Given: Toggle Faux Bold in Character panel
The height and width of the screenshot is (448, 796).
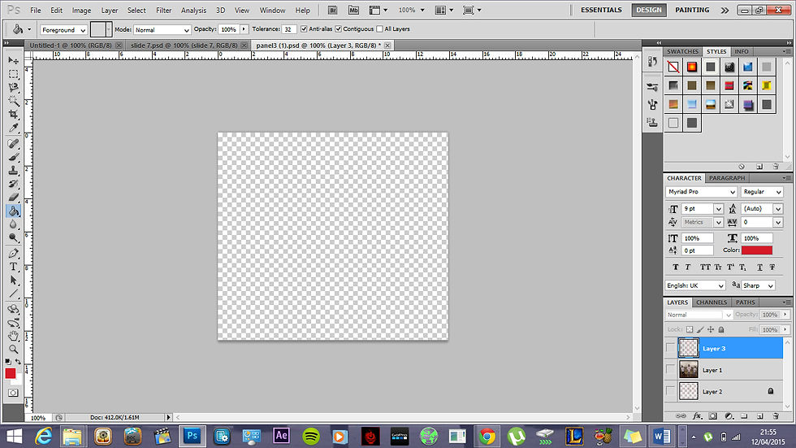Looking at the screenshot, I should (676, 267).
